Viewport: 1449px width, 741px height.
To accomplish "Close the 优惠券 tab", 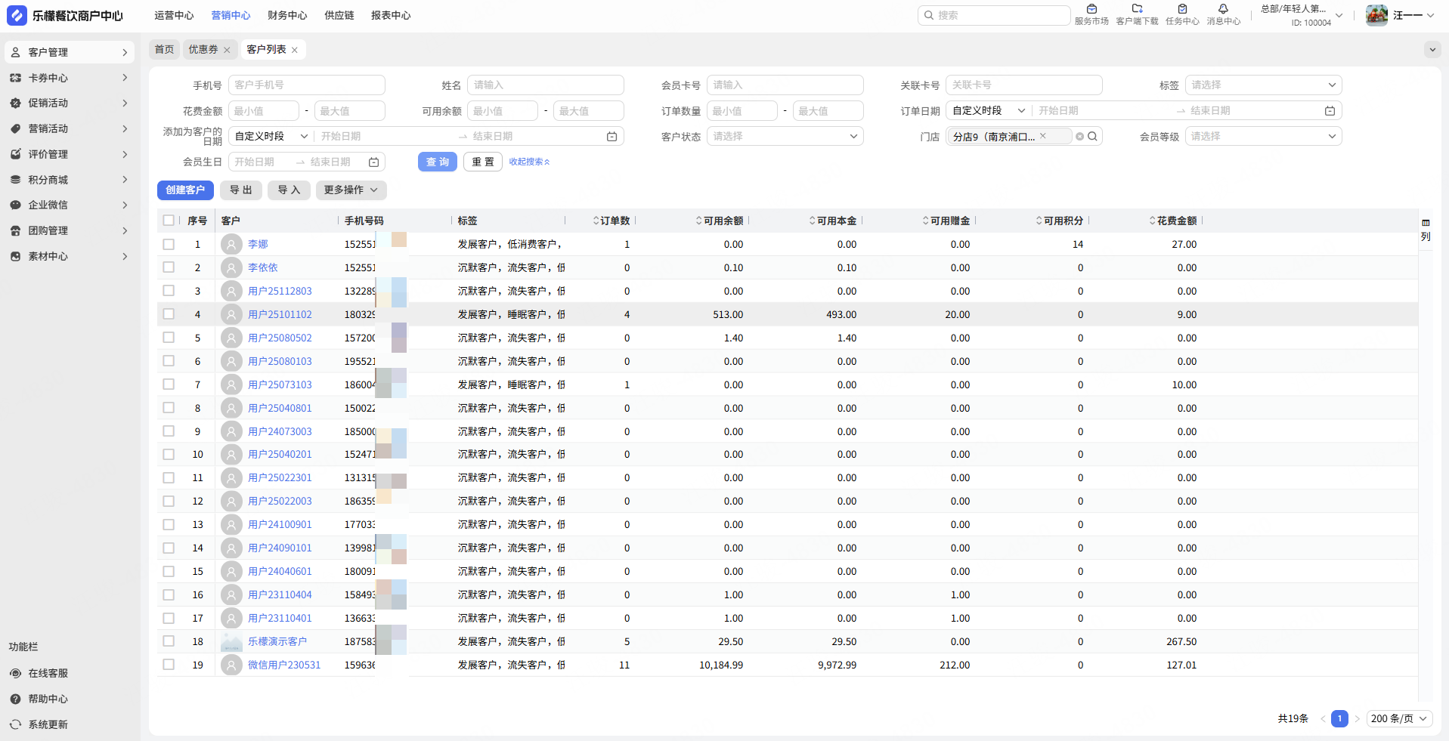I will coord(227,50).
